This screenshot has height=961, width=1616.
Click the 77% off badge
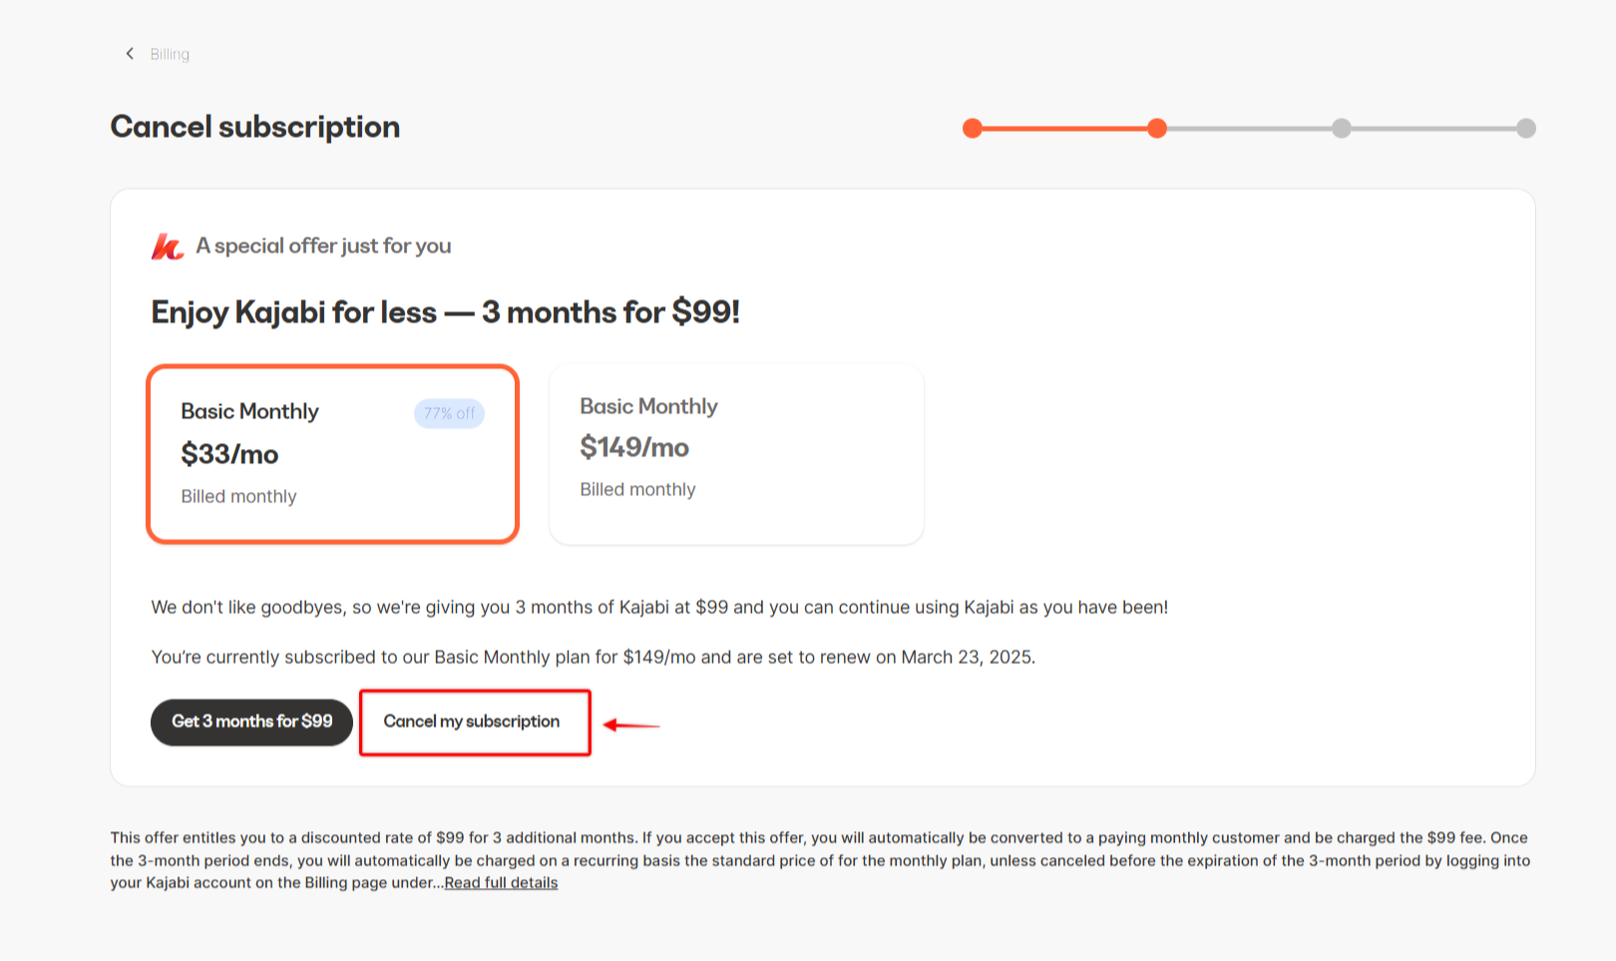coord(449,413)
